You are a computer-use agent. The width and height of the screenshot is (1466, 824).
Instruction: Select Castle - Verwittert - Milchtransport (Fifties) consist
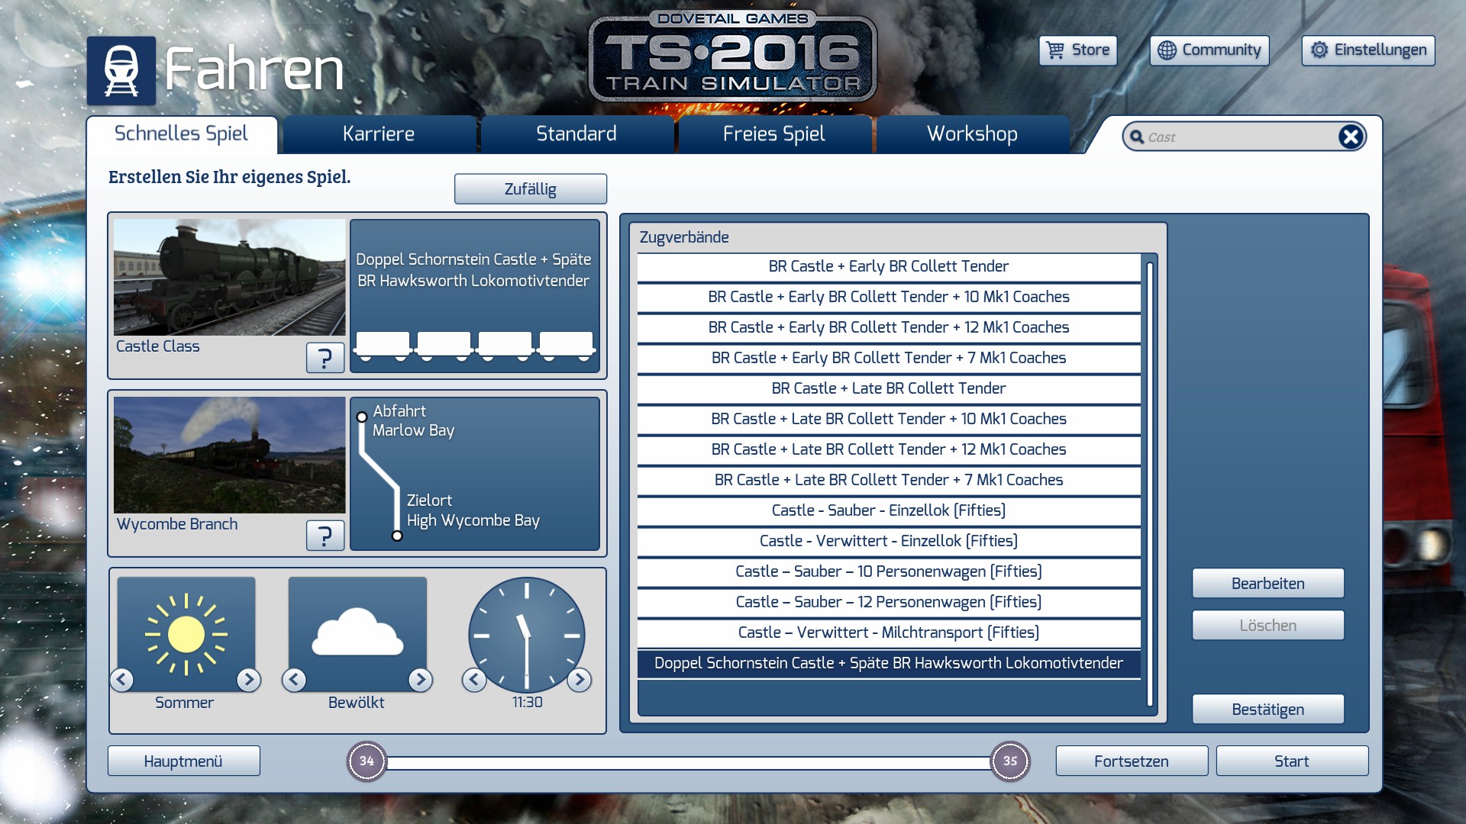point(888,632)
